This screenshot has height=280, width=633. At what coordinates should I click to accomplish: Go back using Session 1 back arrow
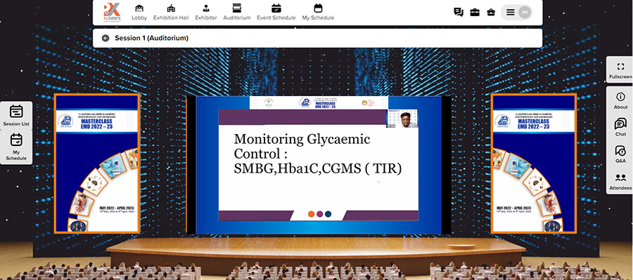click(x=105, y=39)
